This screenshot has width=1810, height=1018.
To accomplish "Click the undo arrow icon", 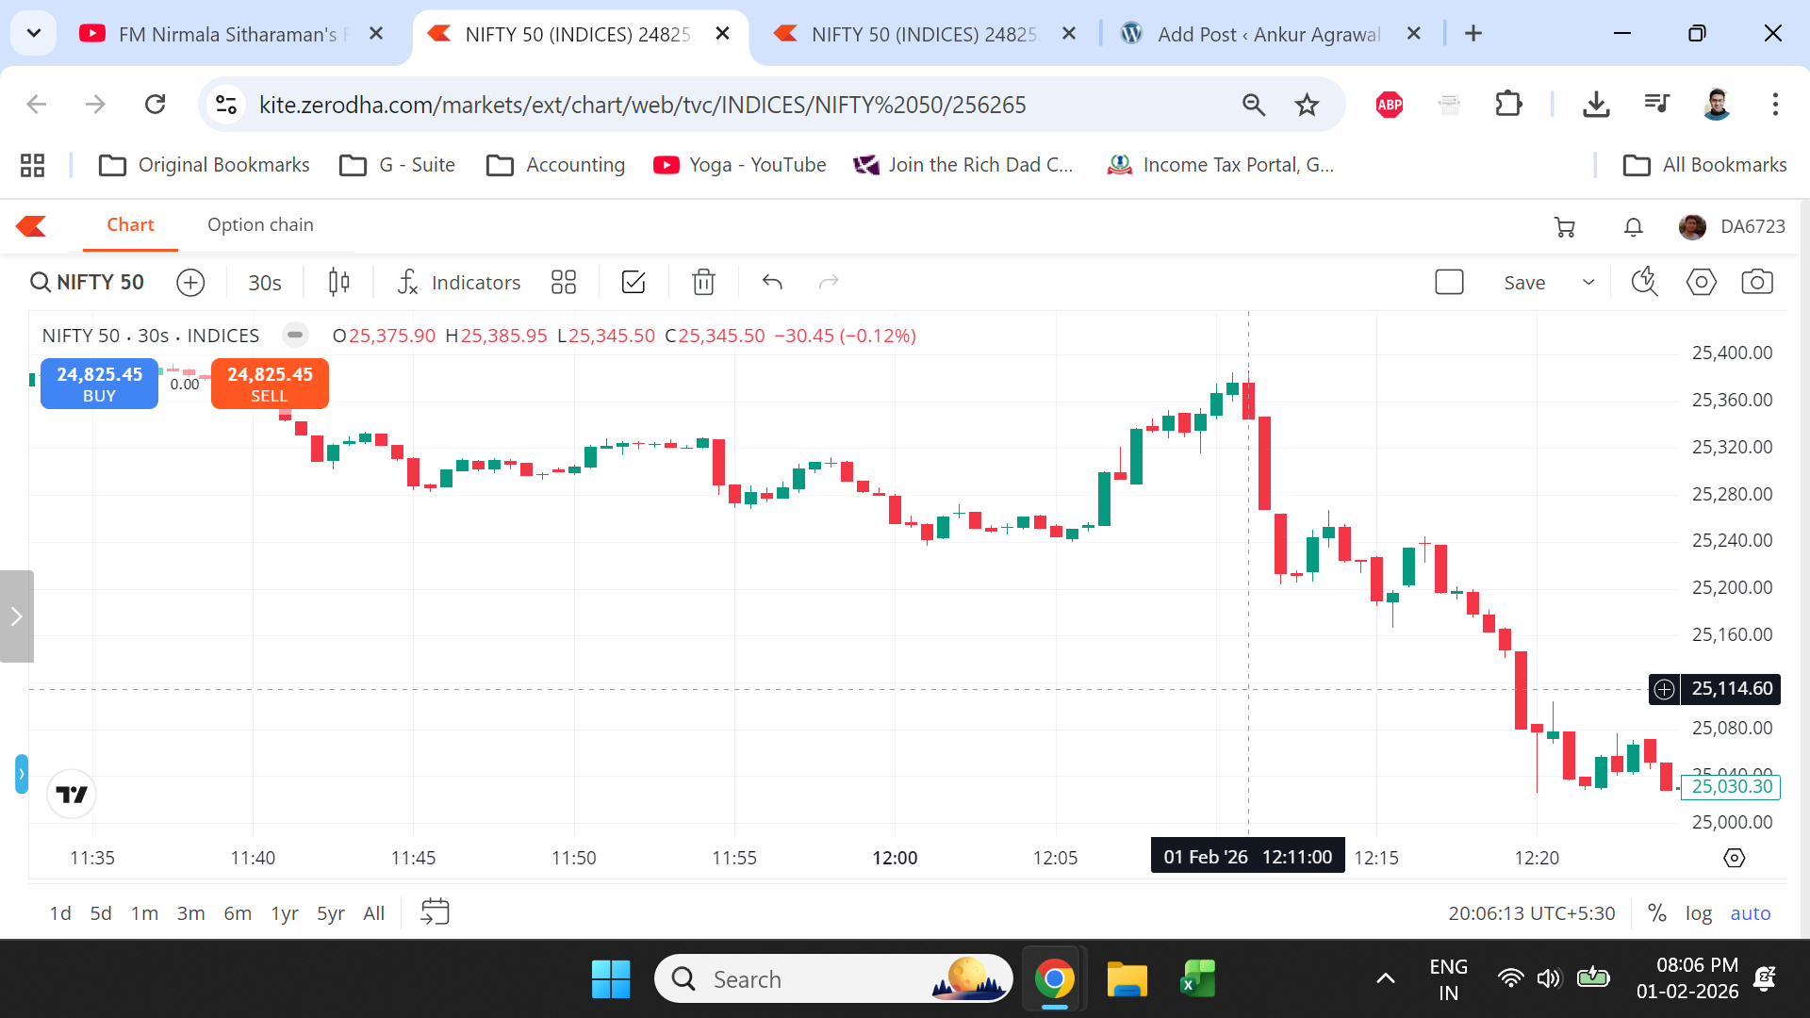I will 772,282.
